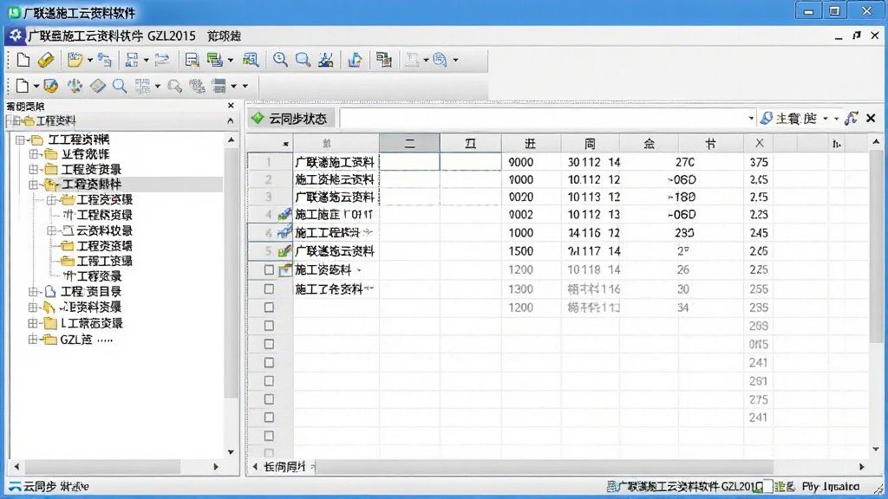This screenshot has height=499, width=888.
Task: Tick the checkbox for row showing 261
Action: click(269, 381)
